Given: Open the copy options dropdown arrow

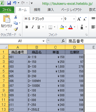Looking at the screenshot, I should point(20,23).
